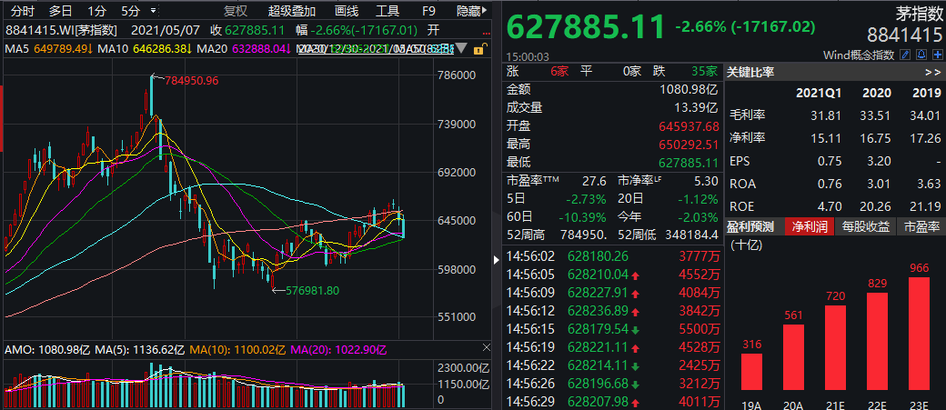Screen dimensions: 946x410
Task: Open the 复权 adjustment menu
Action: pyautogui.click(x=236, y=11)
